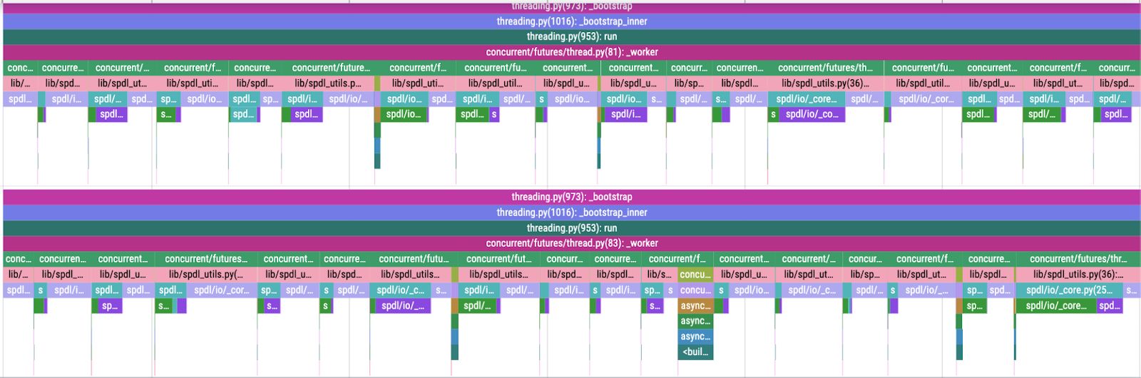1141x378 pixels.
Task: Select upper graph's lib/spdl_utils.py(36)… frame
Action: (825, 83)
